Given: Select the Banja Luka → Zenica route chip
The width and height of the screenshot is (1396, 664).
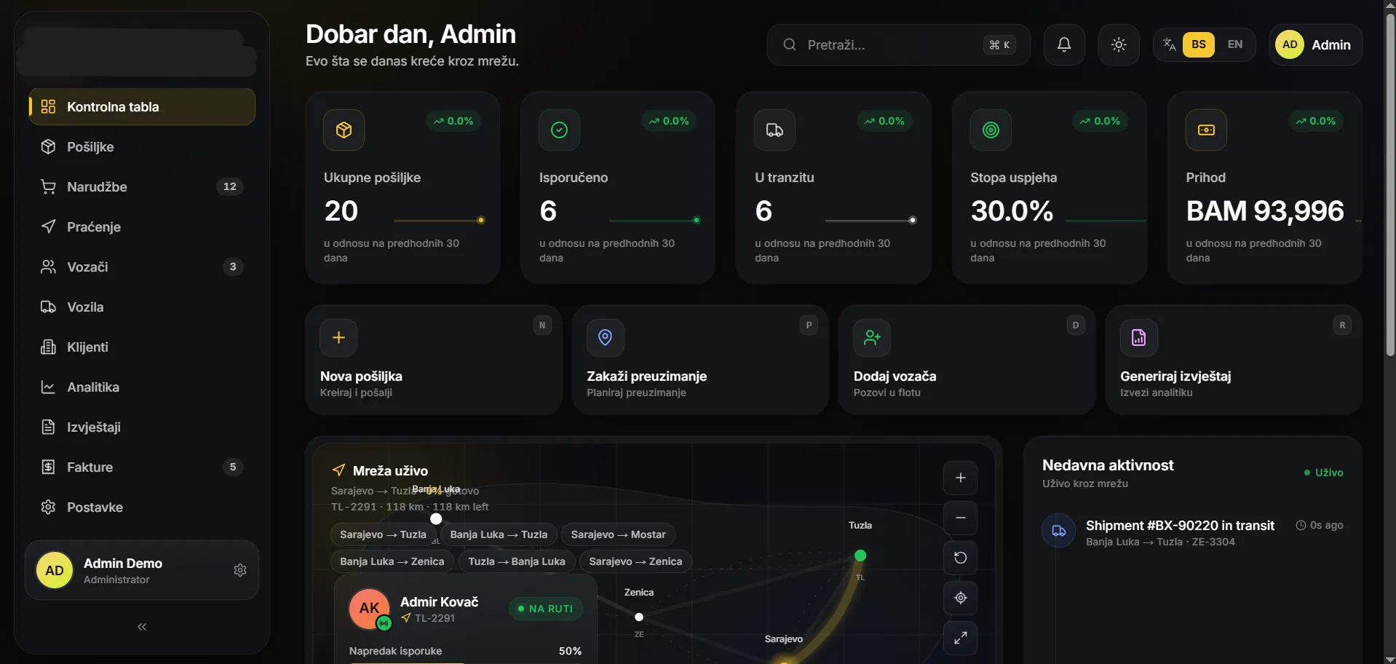Looking at the screenshot, I should click(x=392, y=561).
